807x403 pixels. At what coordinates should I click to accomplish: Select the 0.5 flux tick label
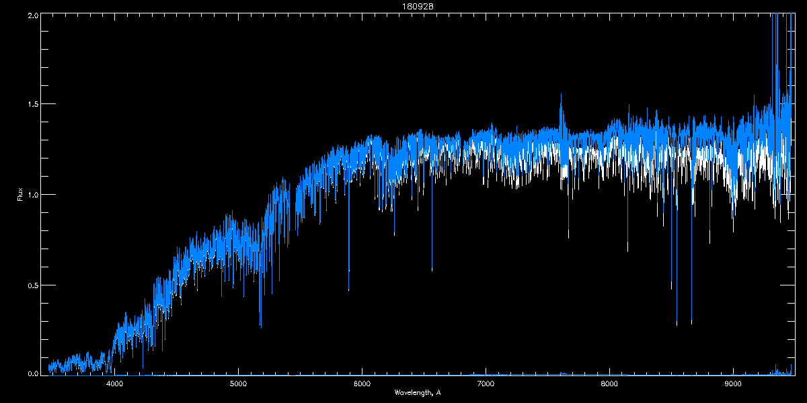32,285
